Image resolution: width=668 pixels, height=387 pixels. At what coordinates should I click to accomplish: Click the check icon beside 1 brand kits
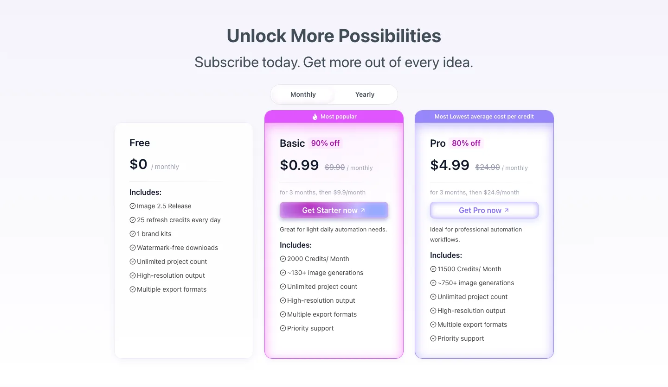tap(133, 234)
